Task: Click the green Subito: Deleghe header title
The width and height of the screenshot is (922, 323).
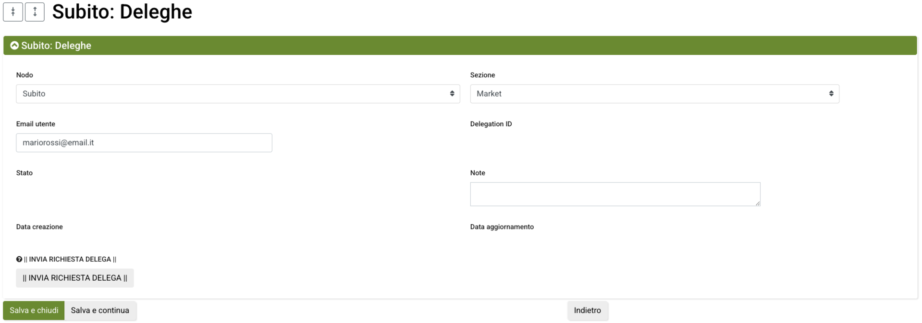Action: coord(56,46)
